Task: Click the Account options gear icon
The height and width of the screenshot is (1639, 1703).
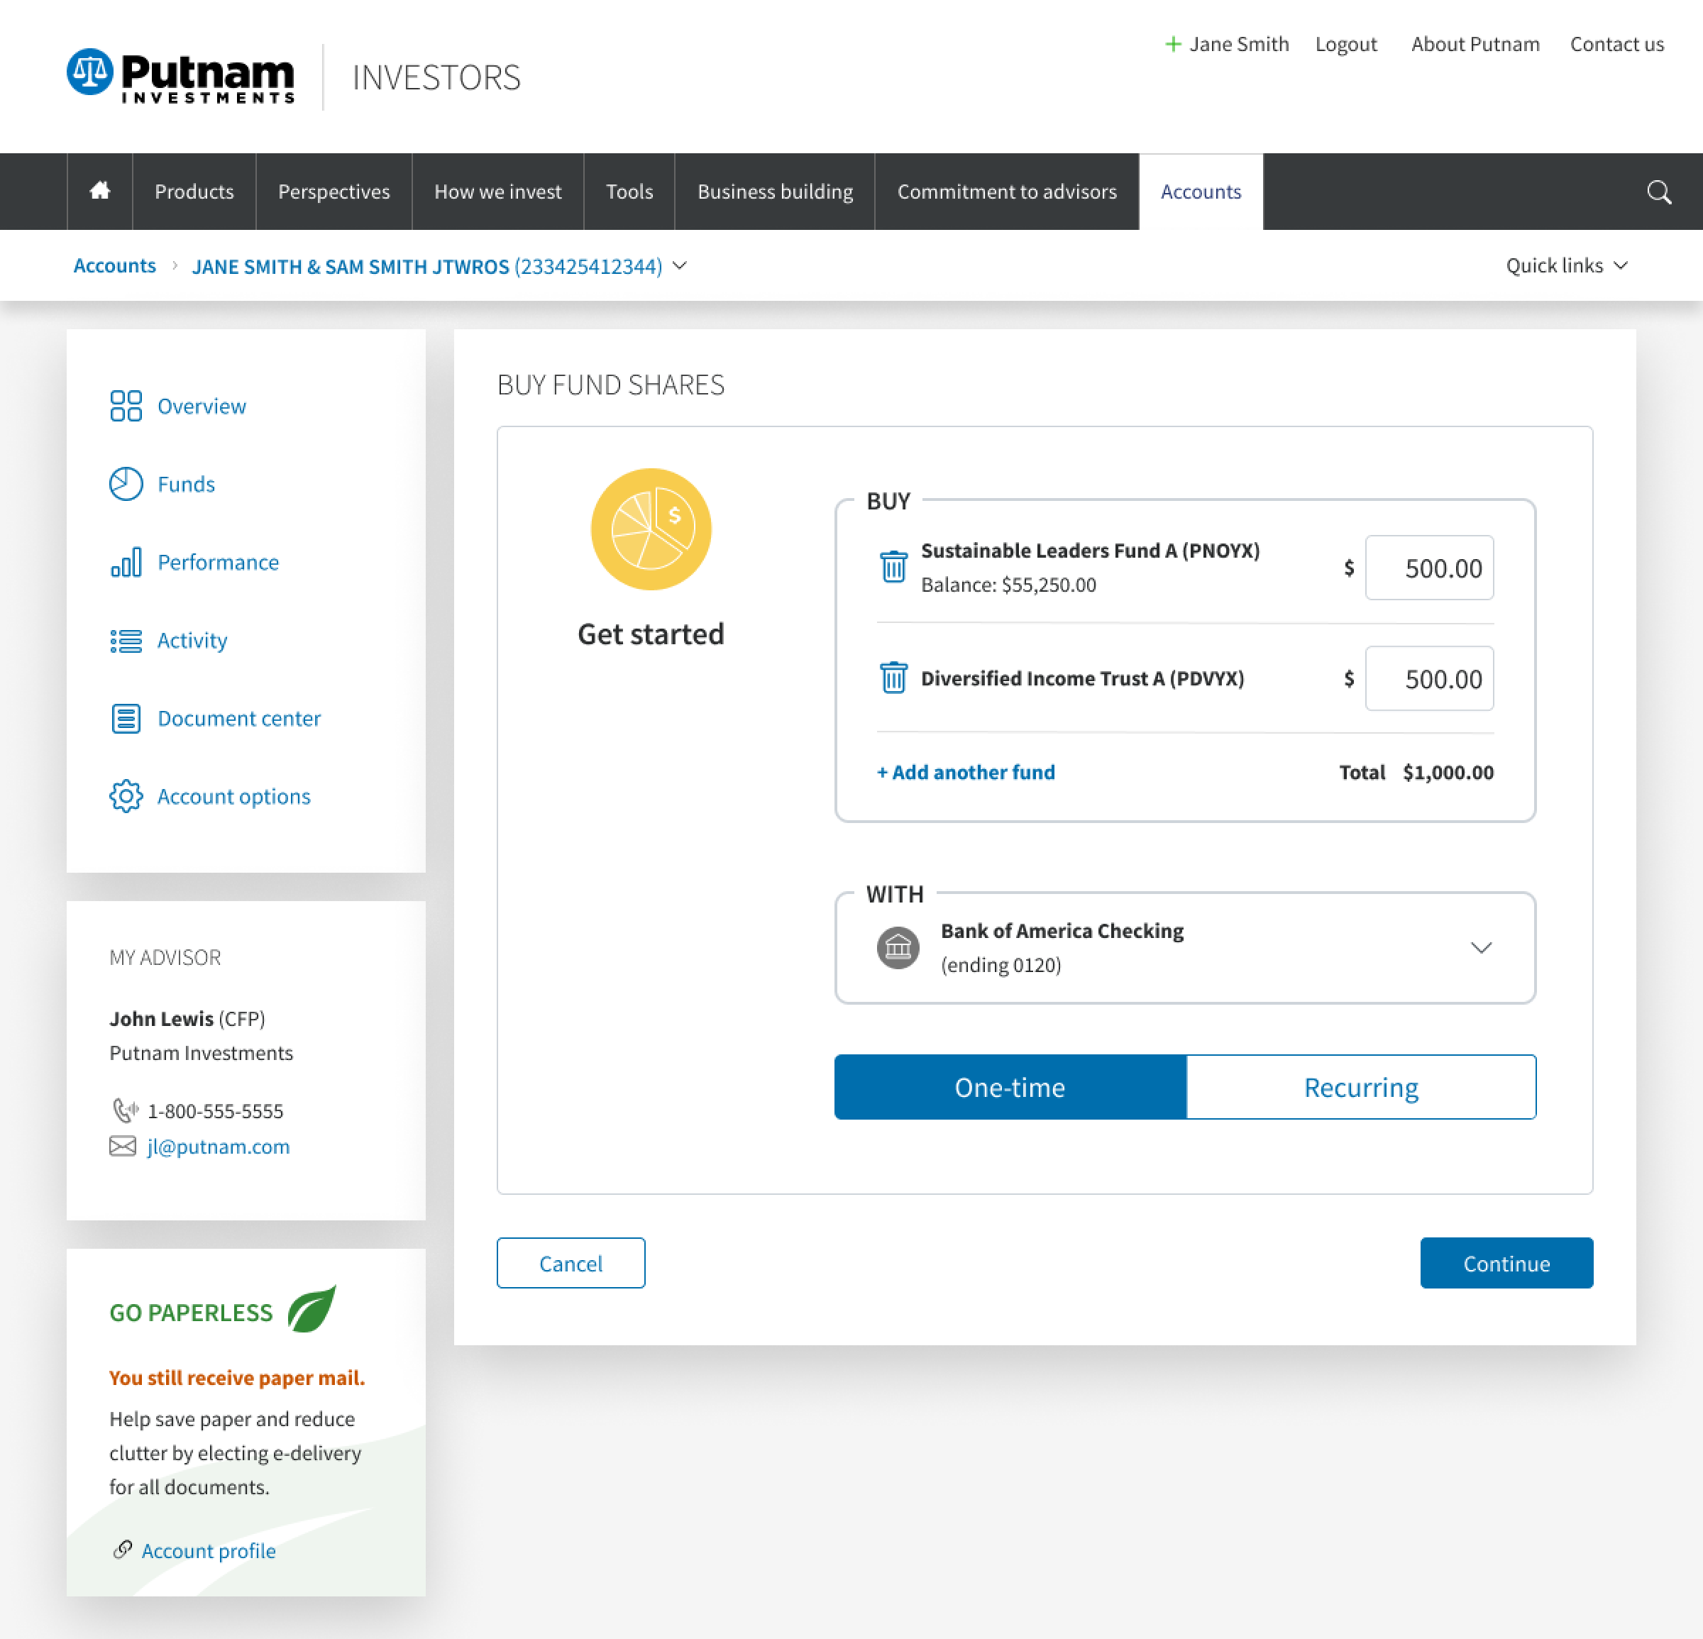Action: [126, 795]
